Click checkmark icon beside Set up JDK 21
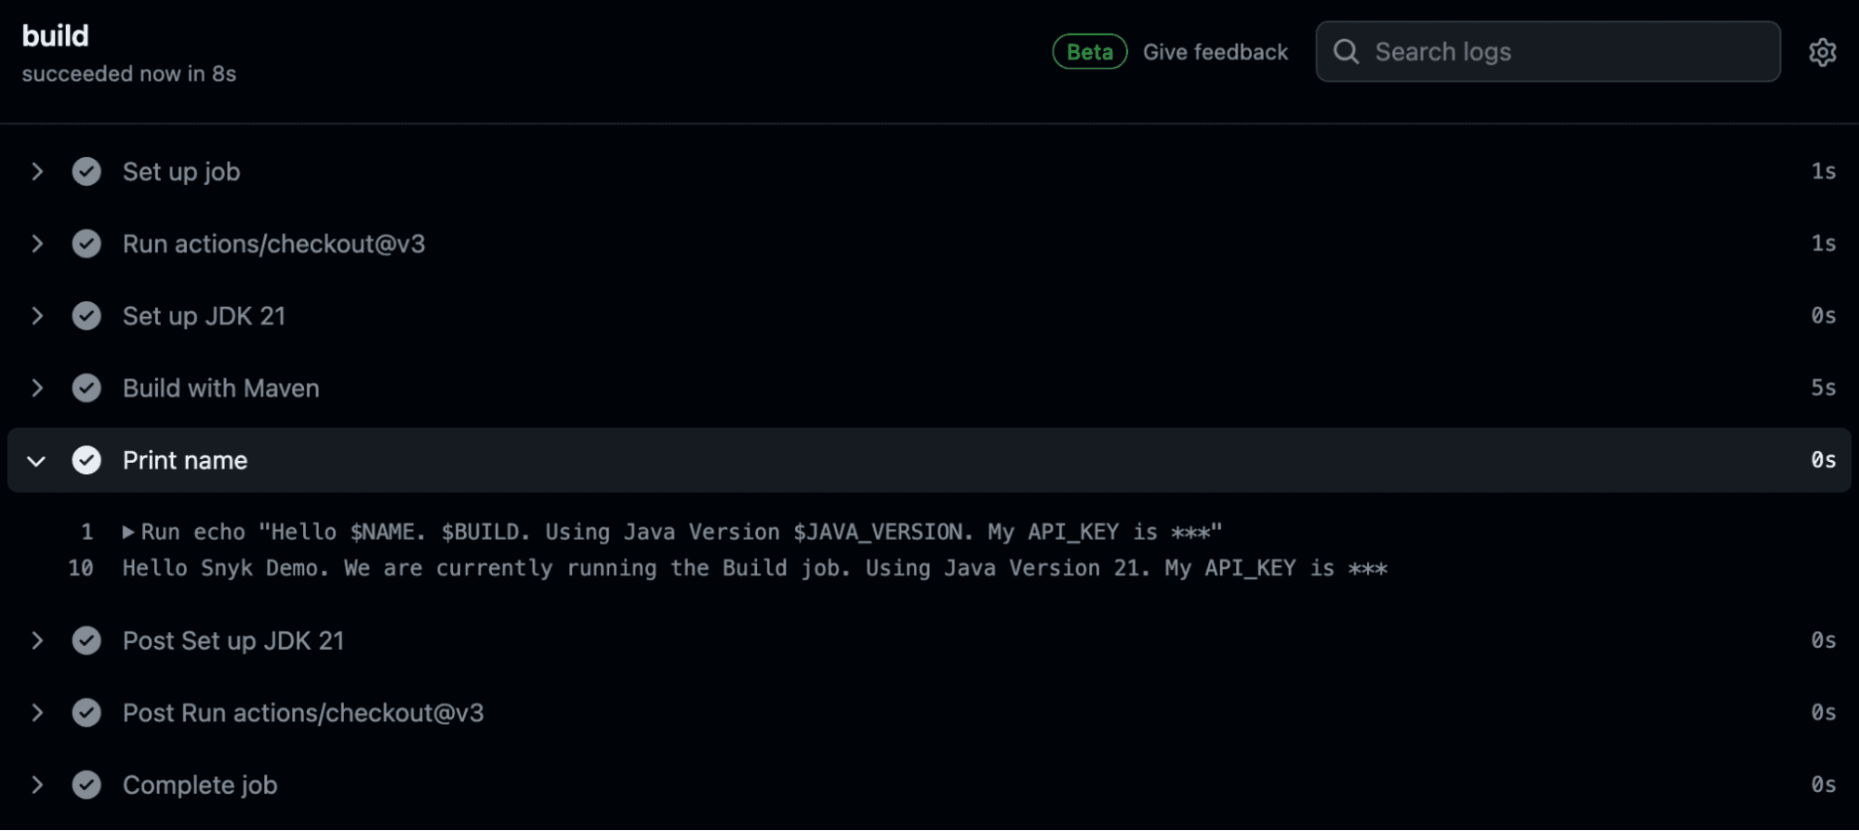Viewport: 1859px width, 831px height. [86, 316]
